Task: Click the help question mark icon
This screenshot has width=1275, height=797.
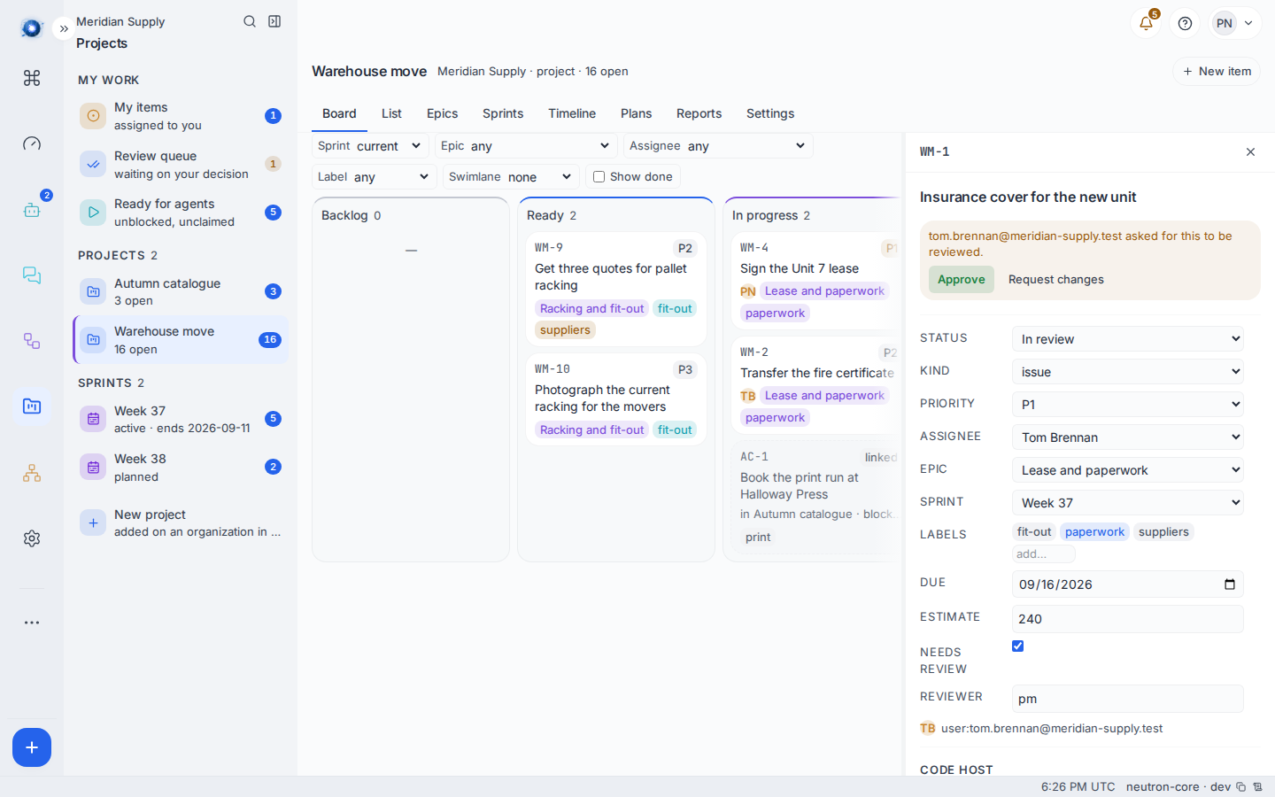Action: (1185, 23)
